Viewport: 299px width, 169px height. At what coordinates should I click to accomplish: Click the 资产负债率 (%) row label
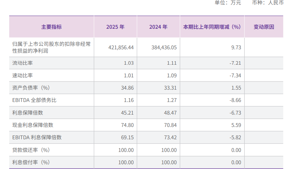point(31,88)
